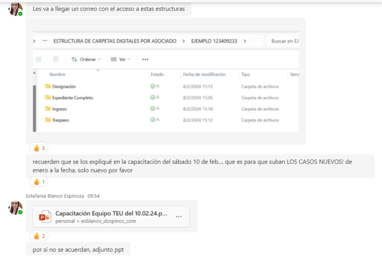Click personal > esblanco_dospinos_com file path
The image size is (382, 259).
click(95, 221)
